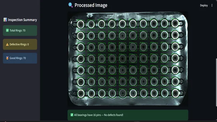Click the 'Processed Image' heading
The image size is (217, 122).
[91, 5]
